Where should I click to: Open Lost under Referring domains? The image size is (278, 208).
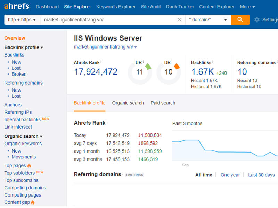(16, 96)
